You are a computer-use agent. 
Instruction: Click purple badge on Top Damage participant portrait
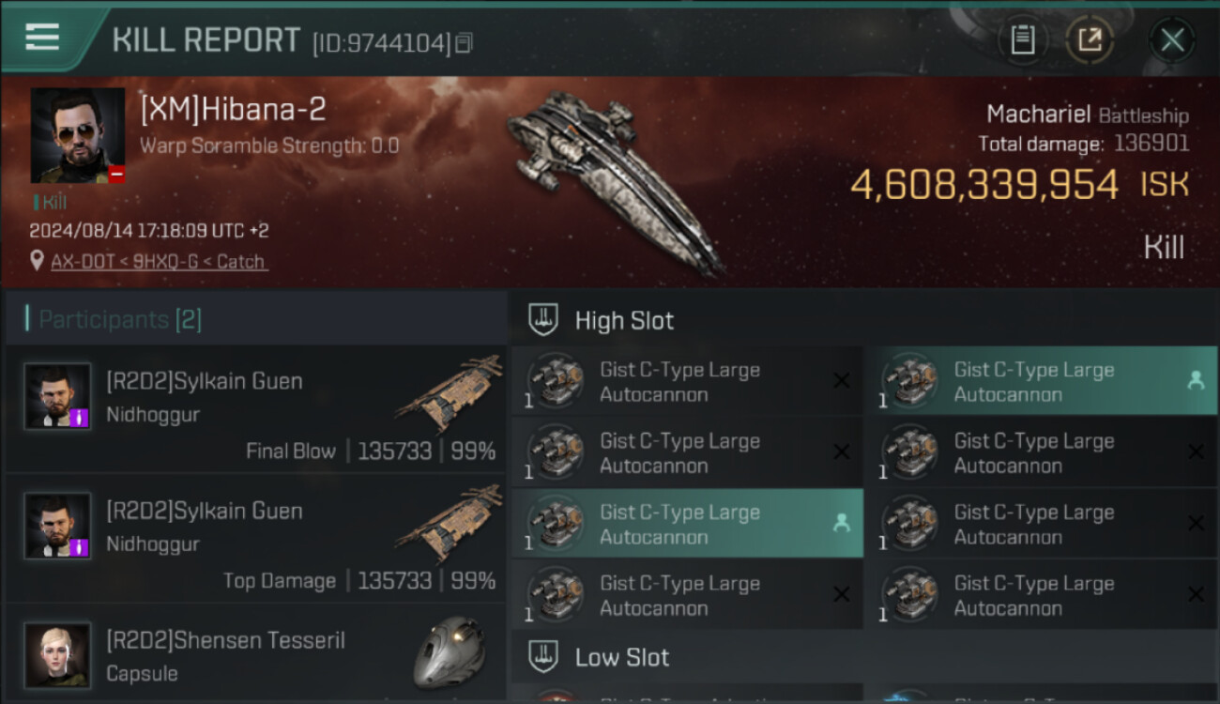[82, 546]
